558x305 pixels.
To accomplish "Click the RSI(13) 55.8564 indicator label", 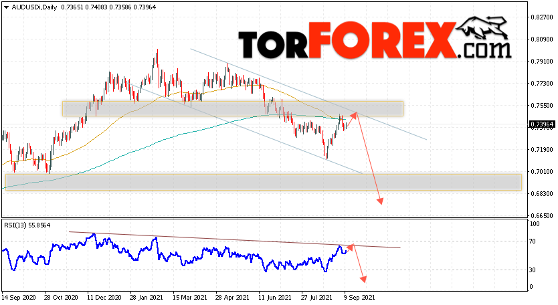I will point(27,225).
